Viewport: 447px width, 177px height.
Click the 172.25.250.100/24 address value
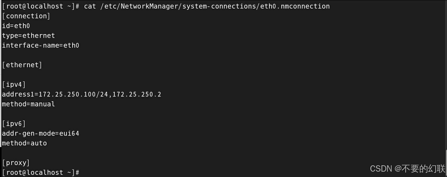point(73,94)
